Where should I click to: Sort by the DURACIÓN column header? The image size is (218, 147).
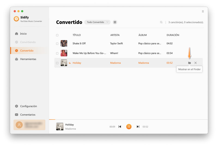(x=173, y=35)
